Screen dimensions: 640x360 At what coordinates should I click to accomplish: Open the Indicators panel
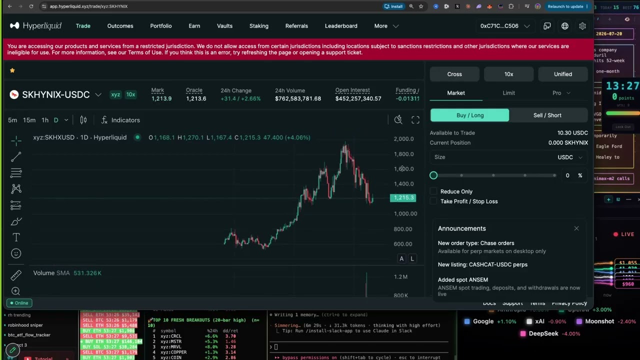pyautogui.click(x=120, y=120)
